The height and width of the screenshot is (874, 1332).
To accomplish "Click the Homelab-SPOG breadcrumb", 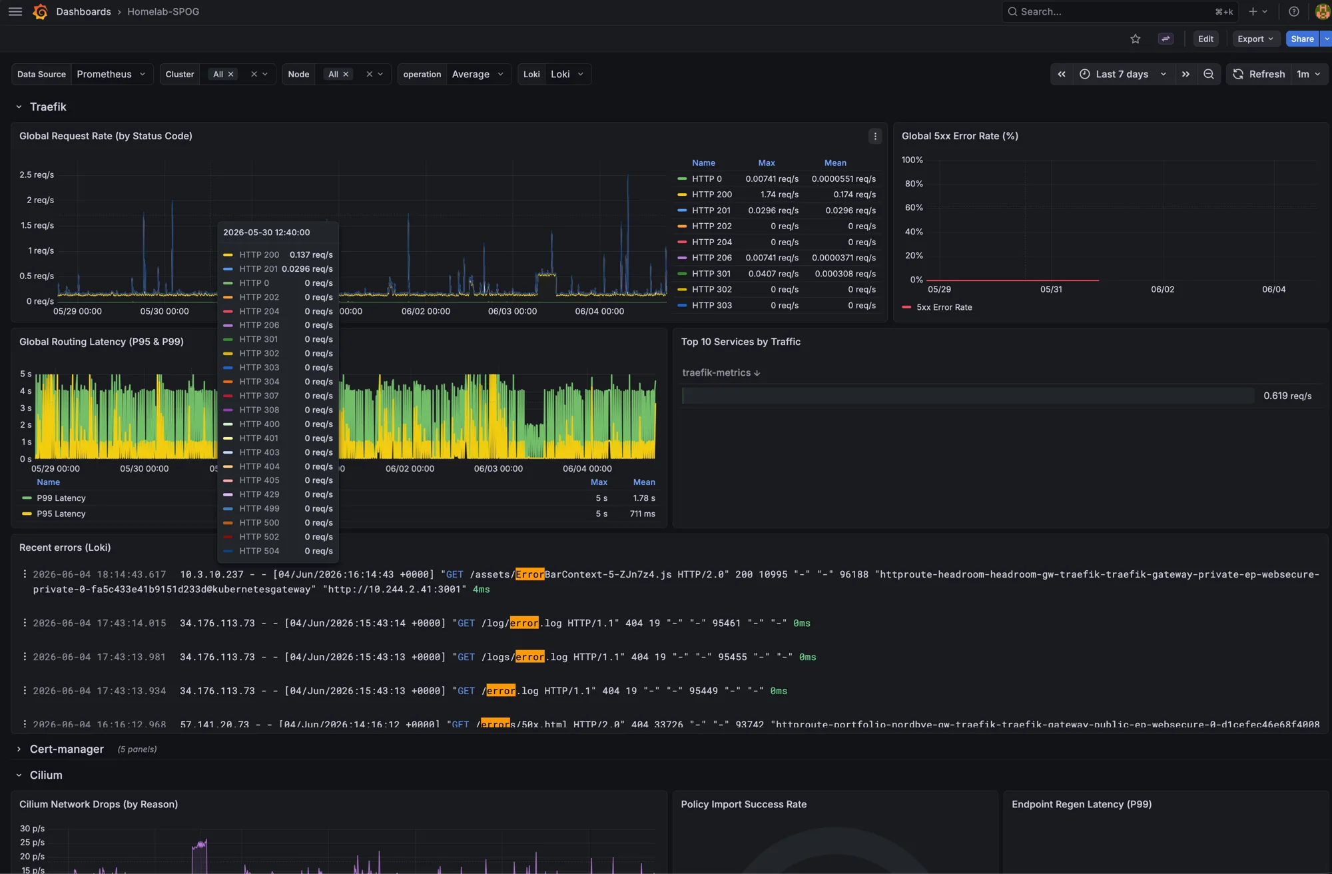I will (163, 11).
